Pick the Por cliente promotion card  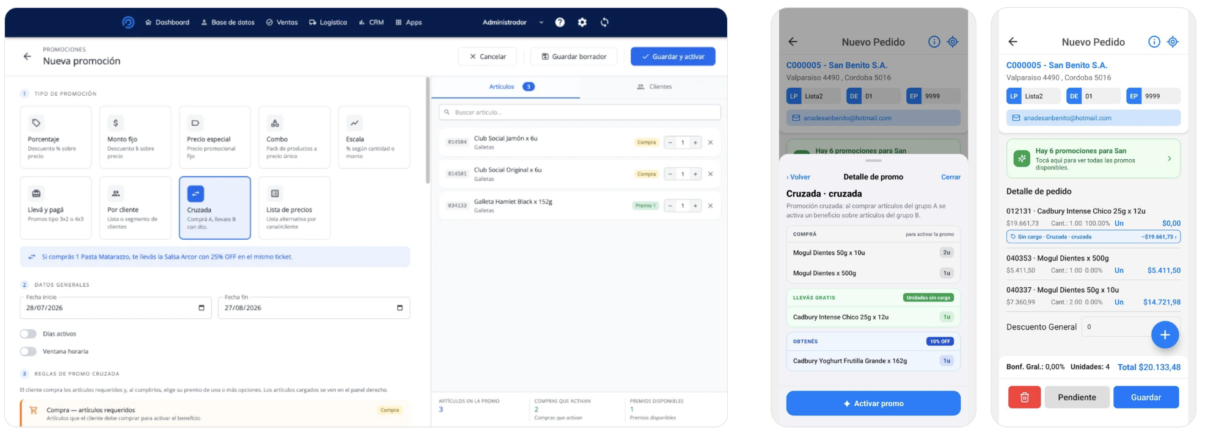coord(135,208)
